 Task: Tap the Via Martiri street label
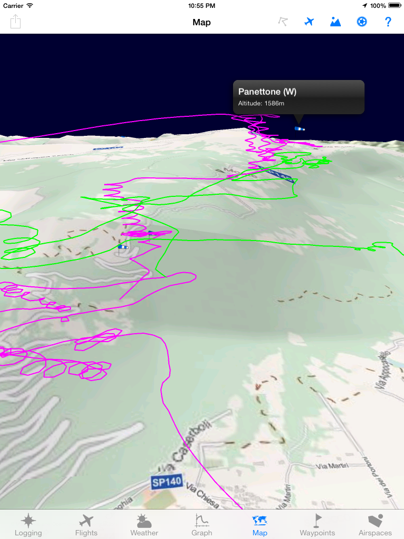coord(332,466)
